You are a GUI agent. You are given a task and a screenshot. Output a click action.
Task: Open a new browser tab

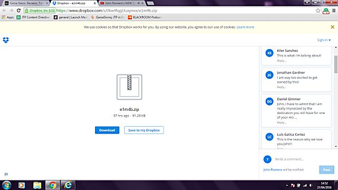pyautogui.click(x=150, y=3)
